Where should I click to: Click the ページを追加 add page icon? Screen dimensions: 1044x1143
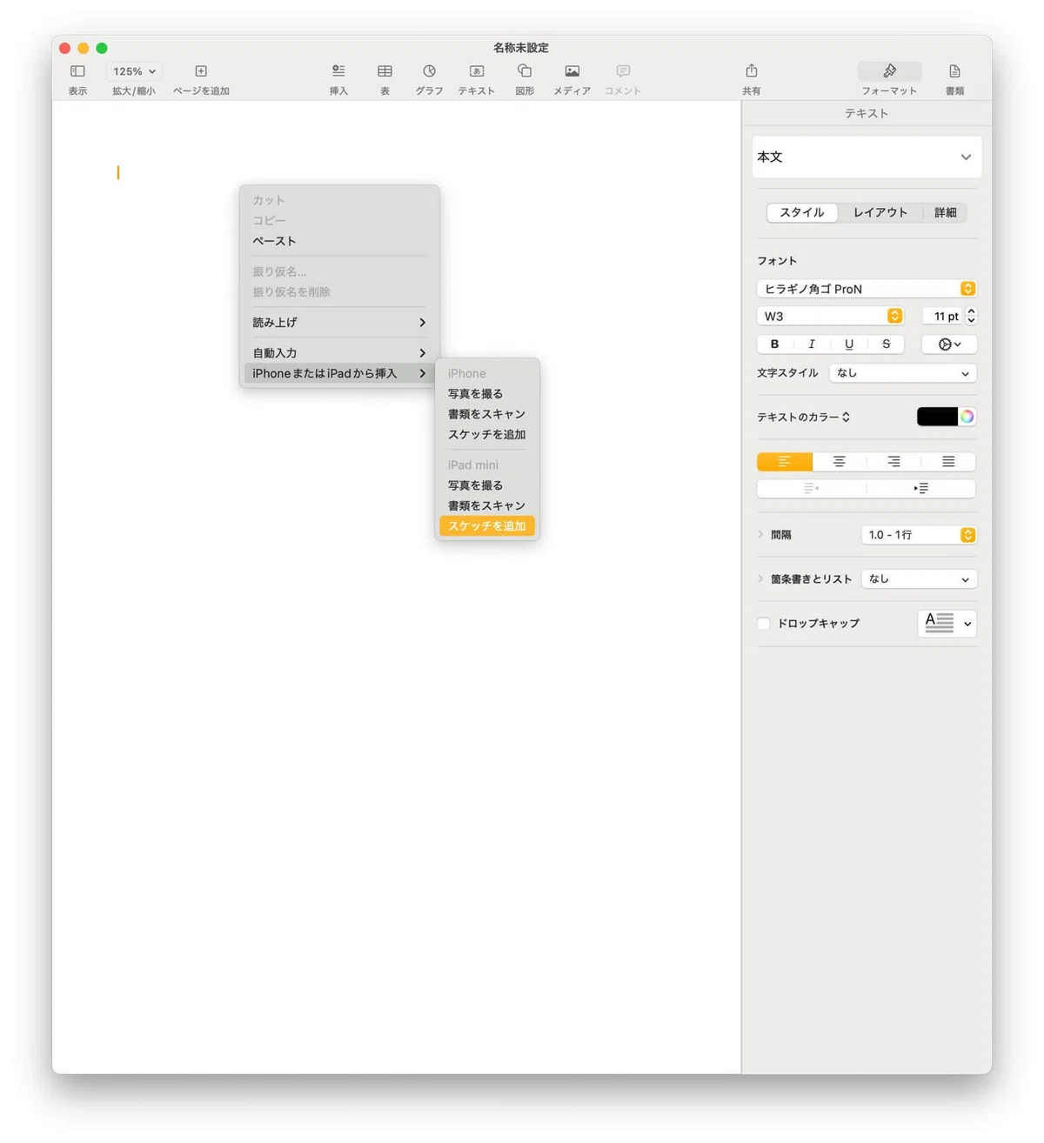[201, 71]
